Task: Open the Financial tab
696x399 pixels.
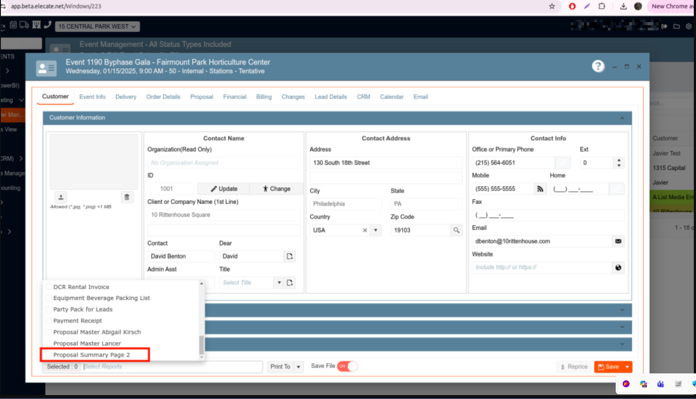Action: point(234,97)
